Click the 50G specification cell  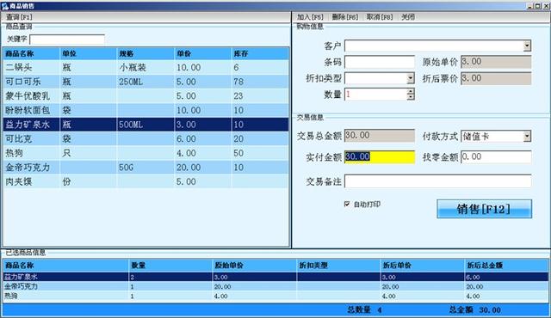[145, 168]
